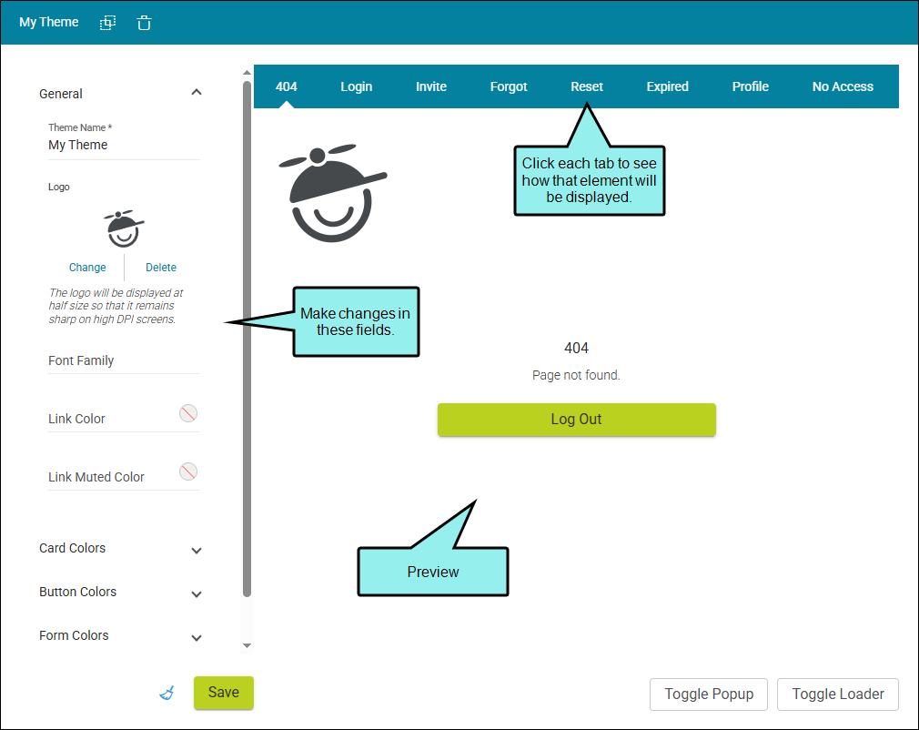
Task: Click the scrollbar up arrow
Action: tap(247, 73)
